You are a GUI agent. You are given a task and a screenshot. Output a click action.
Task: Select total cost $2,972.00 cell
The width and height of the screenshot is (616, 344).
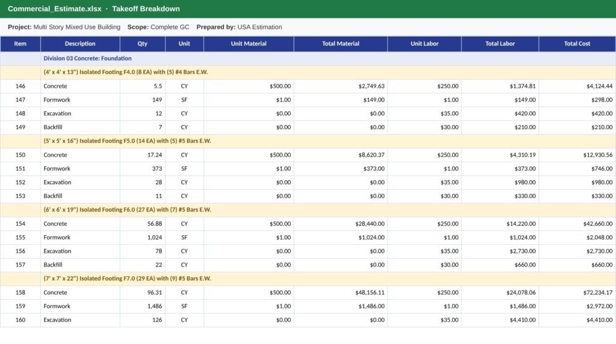point(577,306)
